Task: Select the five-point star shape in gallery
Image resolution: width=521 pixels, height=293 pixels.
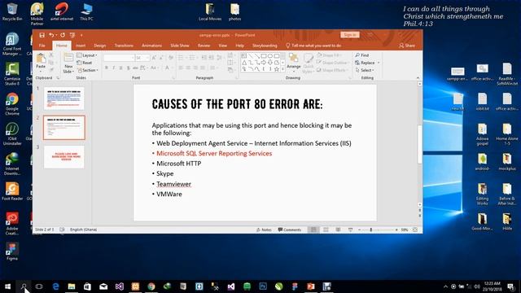Action: (x=277, y=69)
